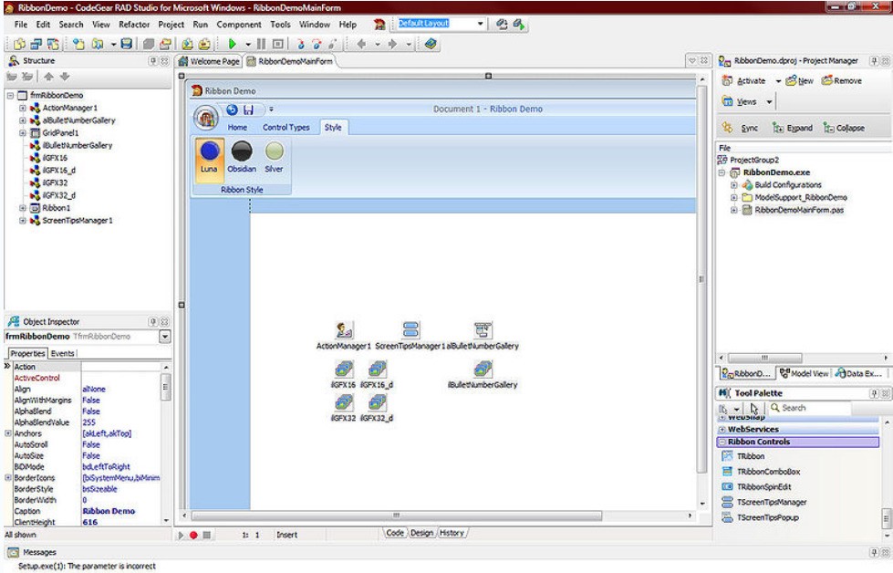893x573 pixels.
Task: Open the Default Layout dropdown
Action: tap(482, 24)
